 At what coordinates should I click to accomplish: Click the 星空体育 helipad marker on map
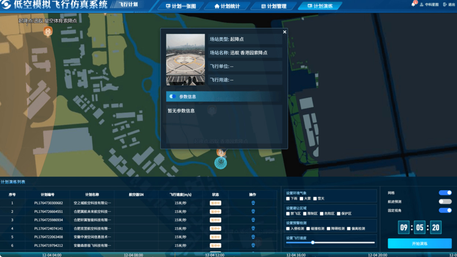(48, 31)
